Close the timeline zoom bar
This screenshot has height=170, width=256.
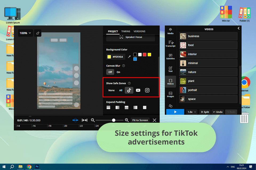[154, 120]
